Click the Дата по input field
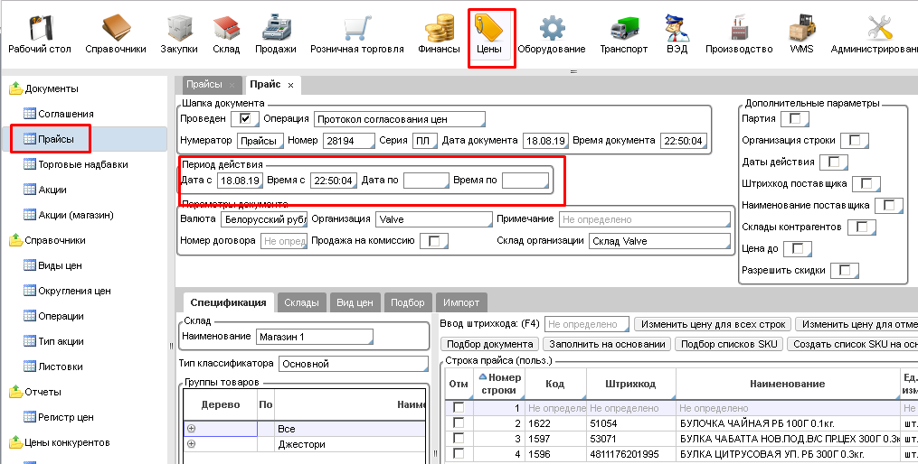Image resolution: width=918 pixels, height=464 pixels. (x=425, y=181)
